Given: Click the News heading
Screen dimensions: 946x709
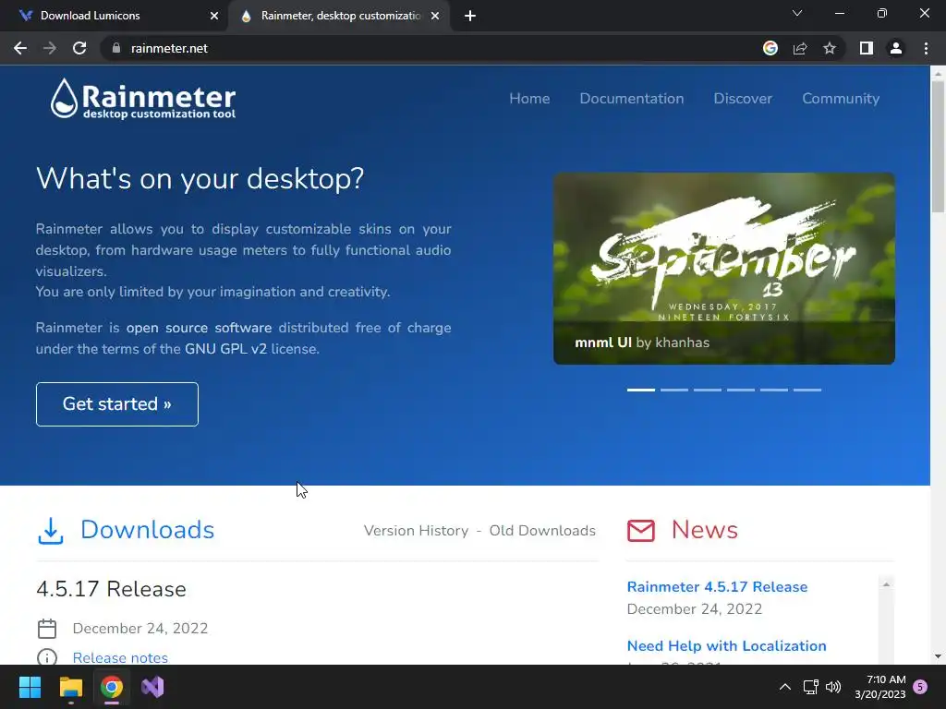Looking at the screenshot, I should tap(704, 530).
